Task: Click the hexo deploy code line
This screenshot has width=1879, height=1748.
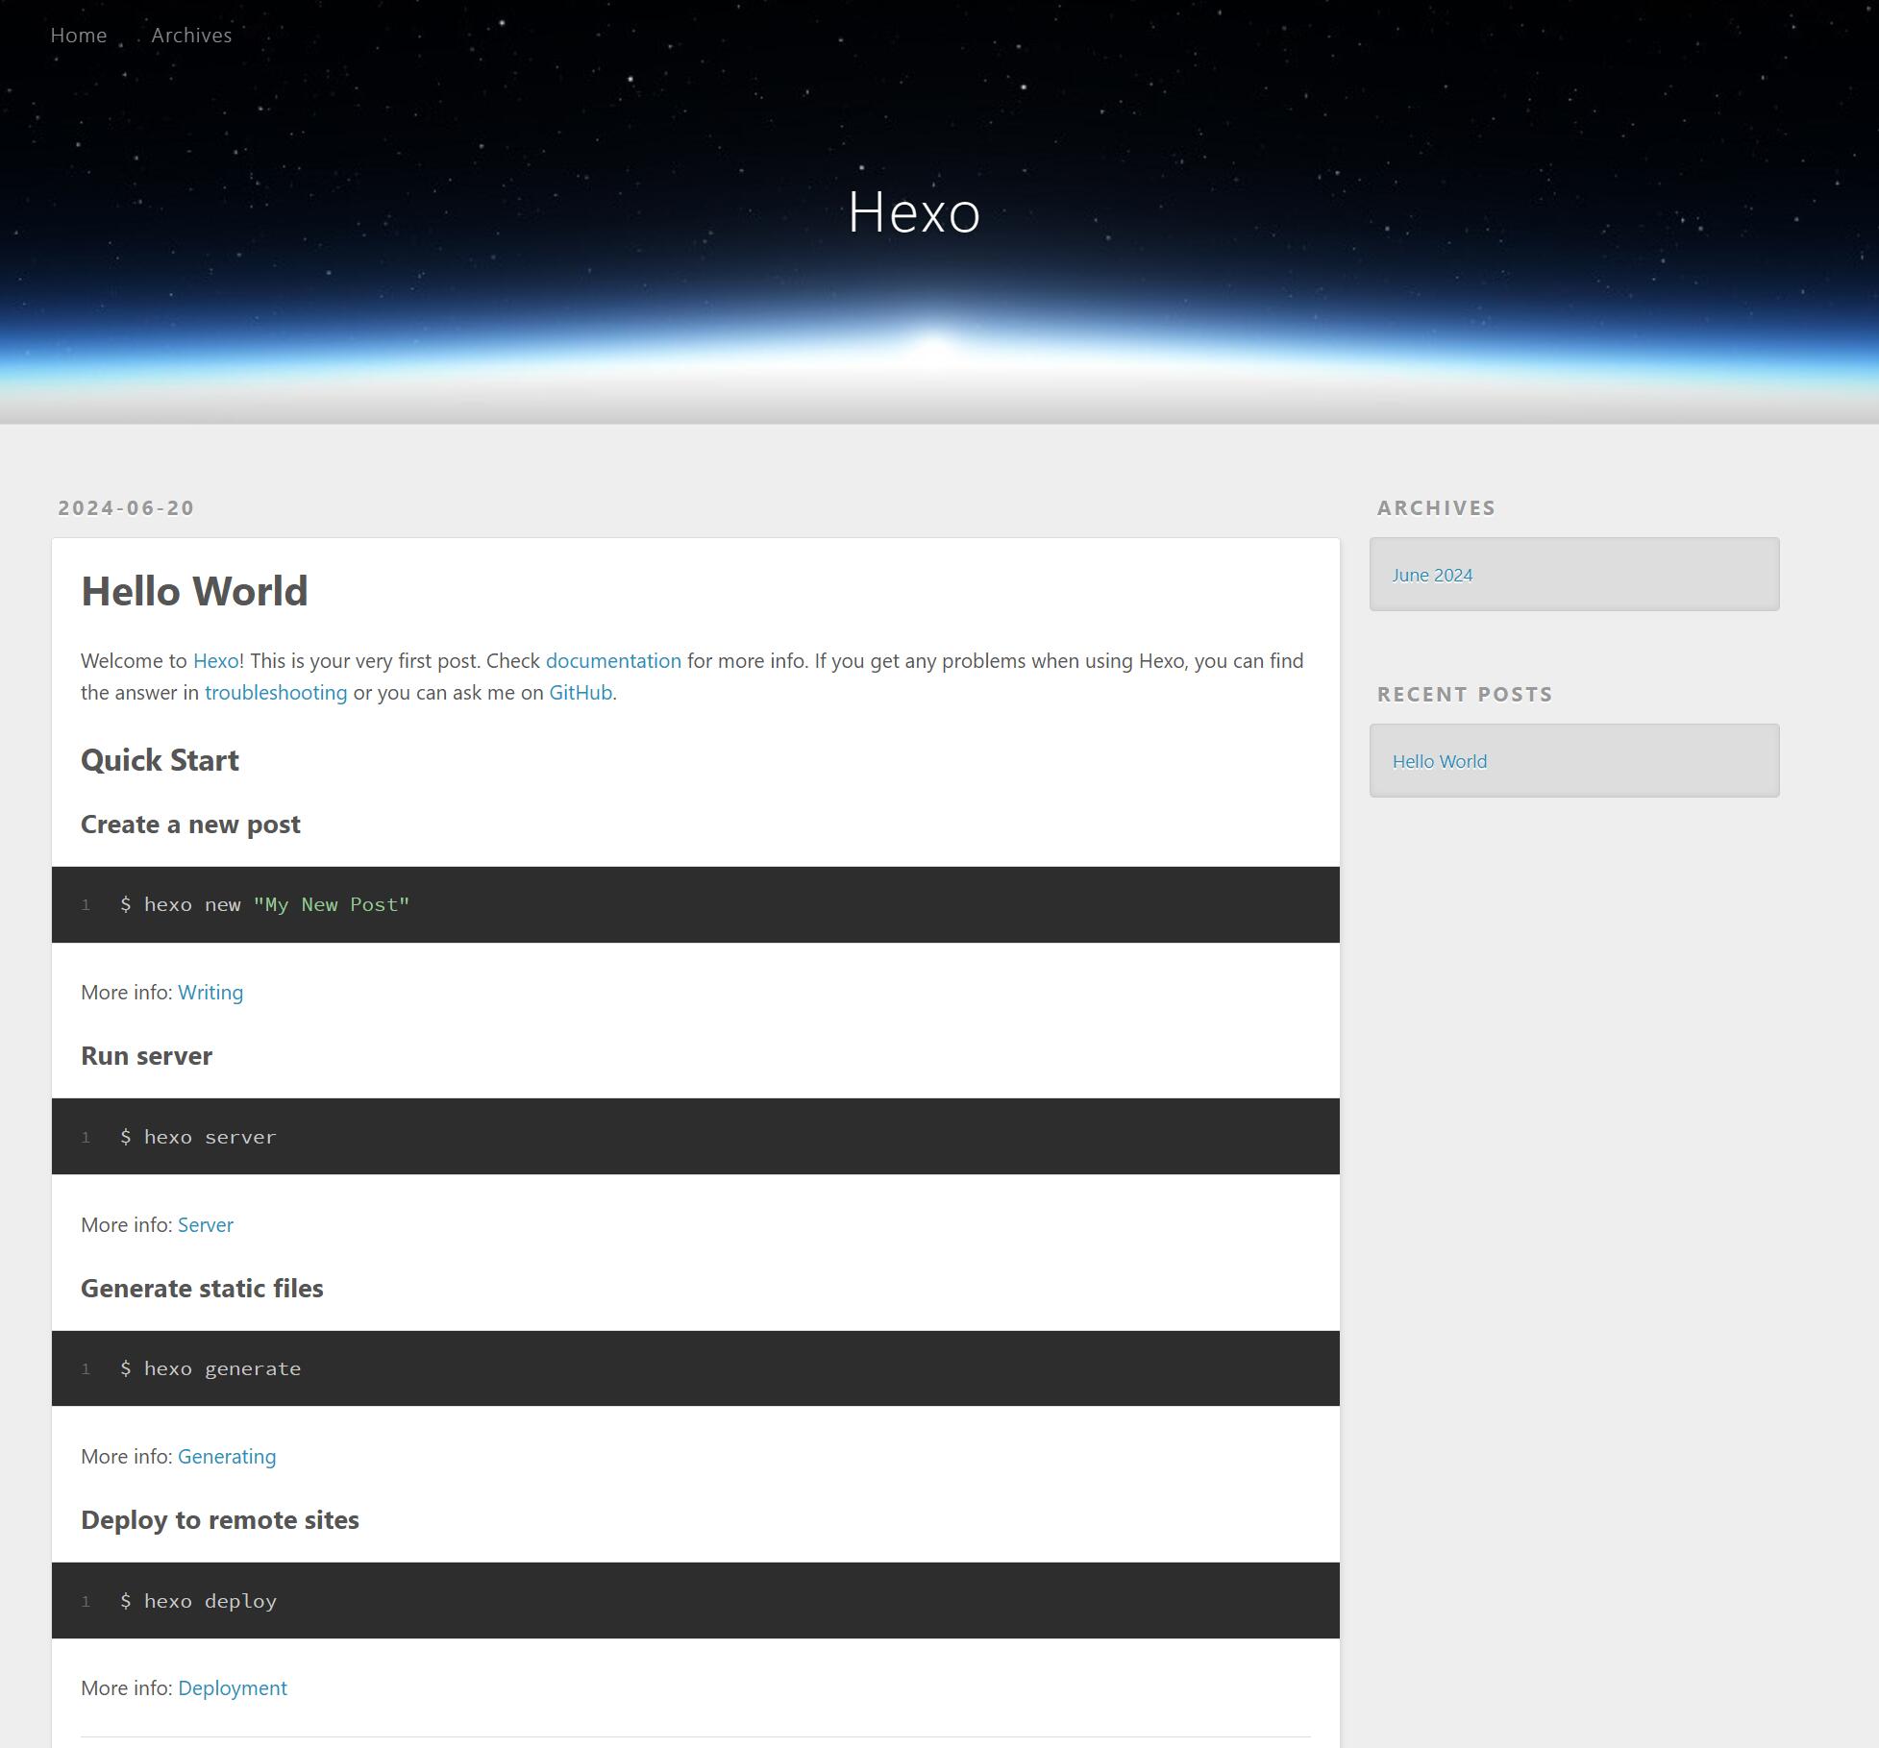Action: click(x=198, y=1601)
